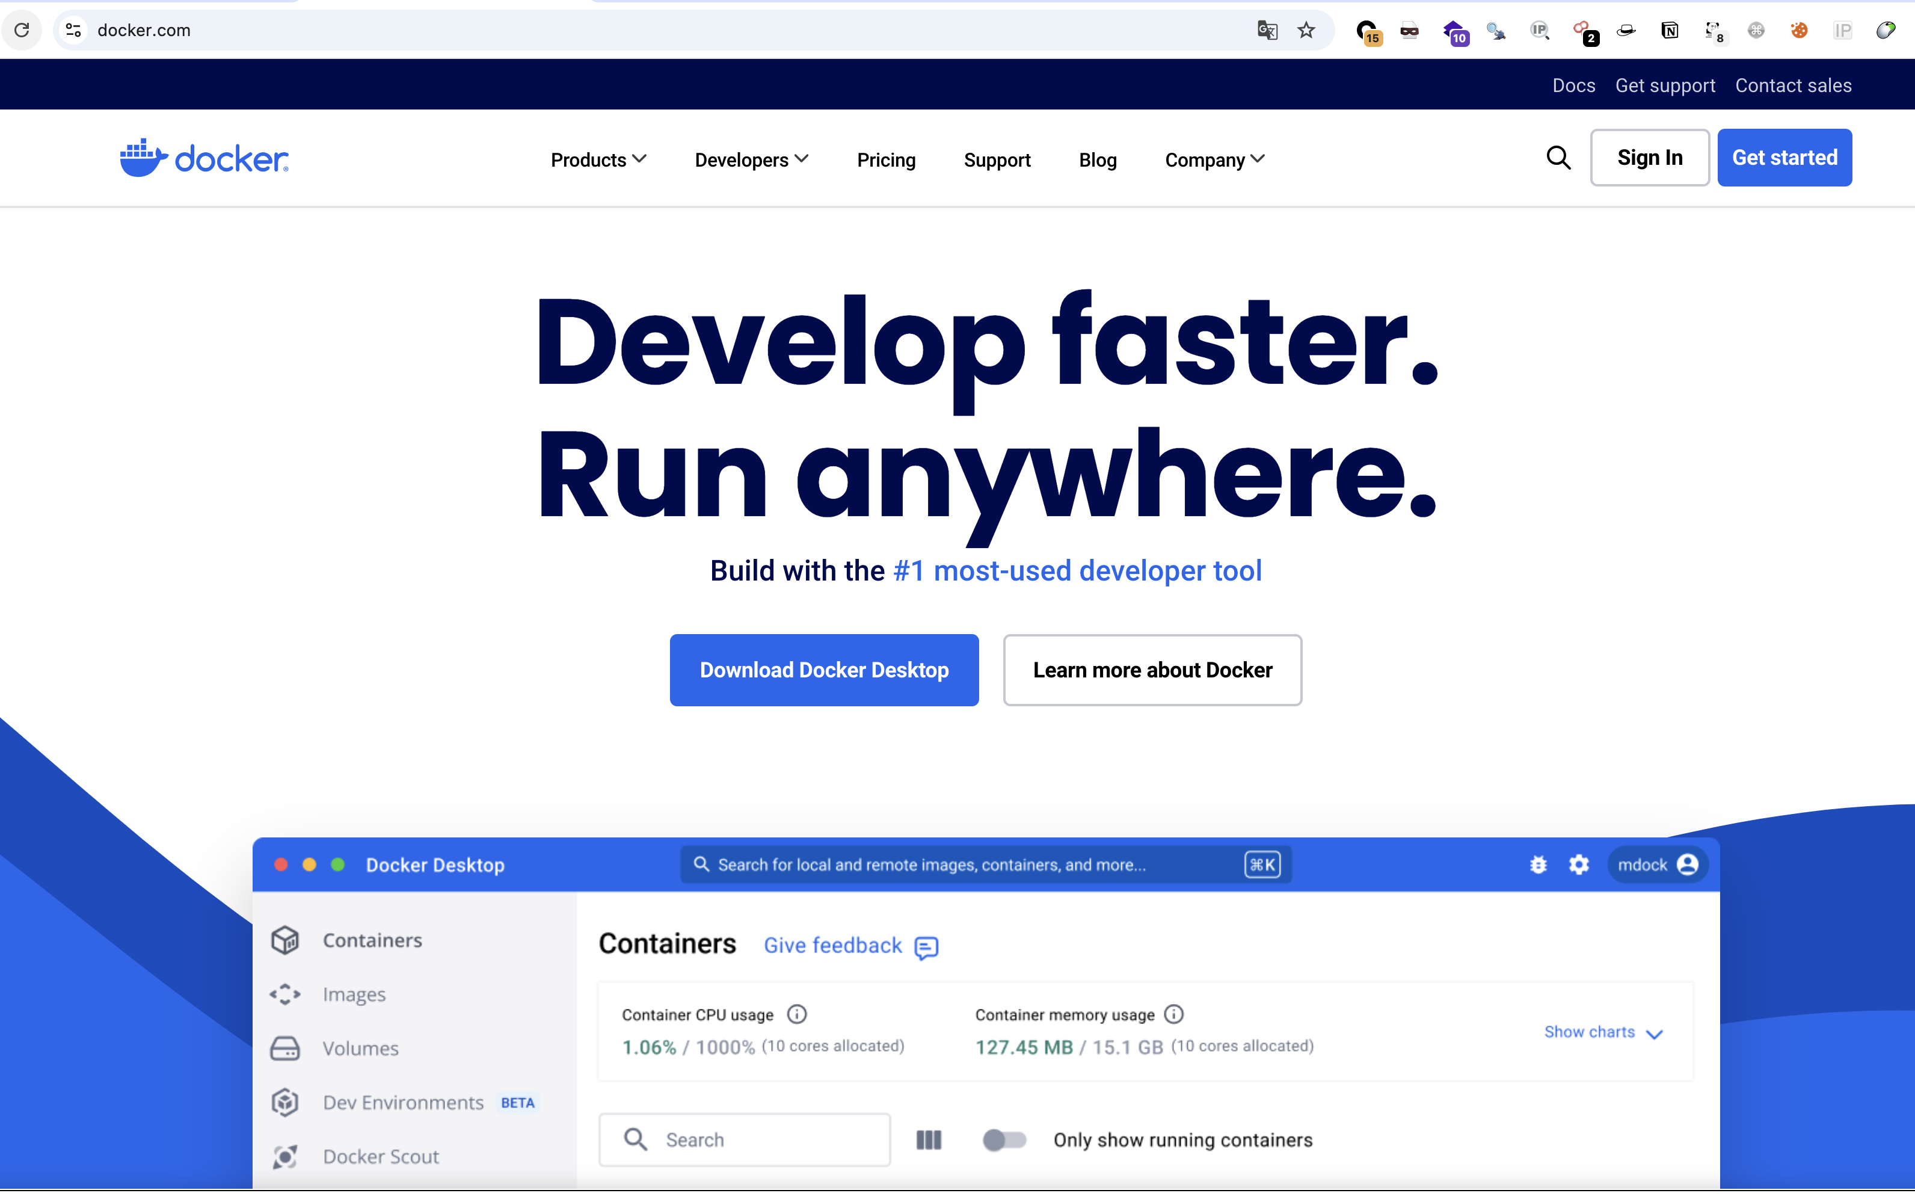Open the Docs link in the top bar
1915x1196 pixels.
(1573, 85)
